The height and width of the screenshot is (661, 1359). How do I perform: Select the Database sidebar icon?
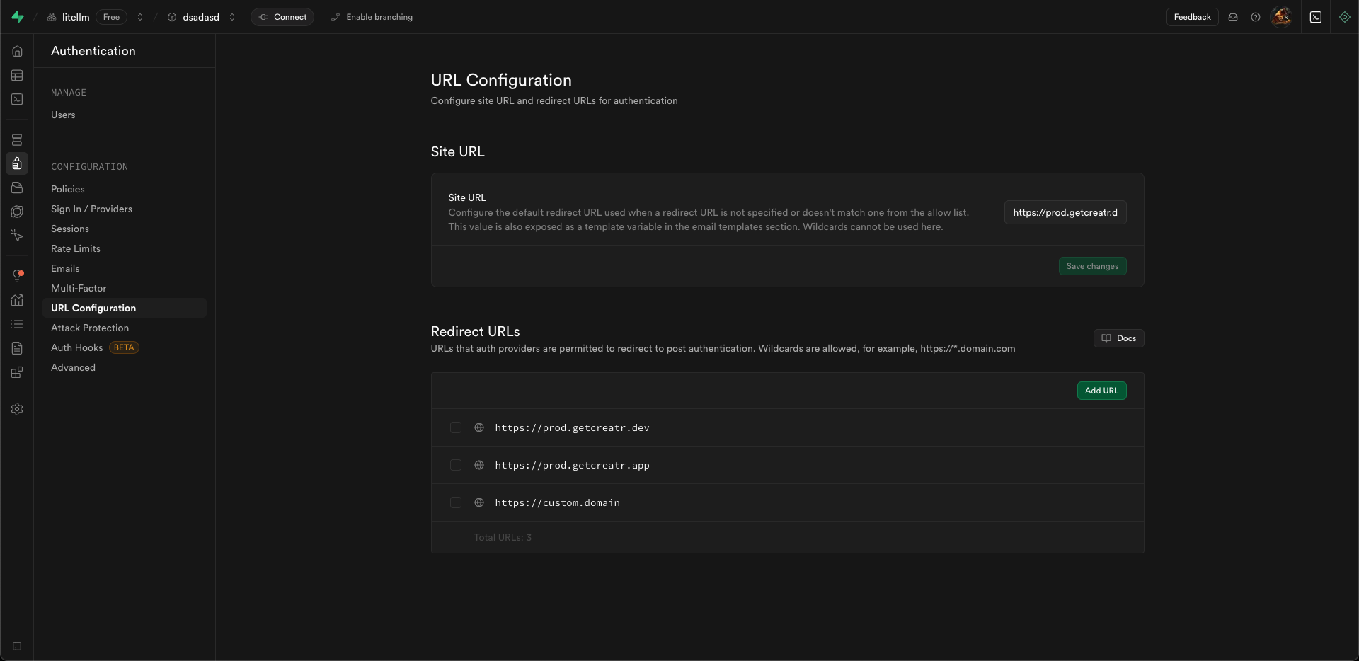17,139
